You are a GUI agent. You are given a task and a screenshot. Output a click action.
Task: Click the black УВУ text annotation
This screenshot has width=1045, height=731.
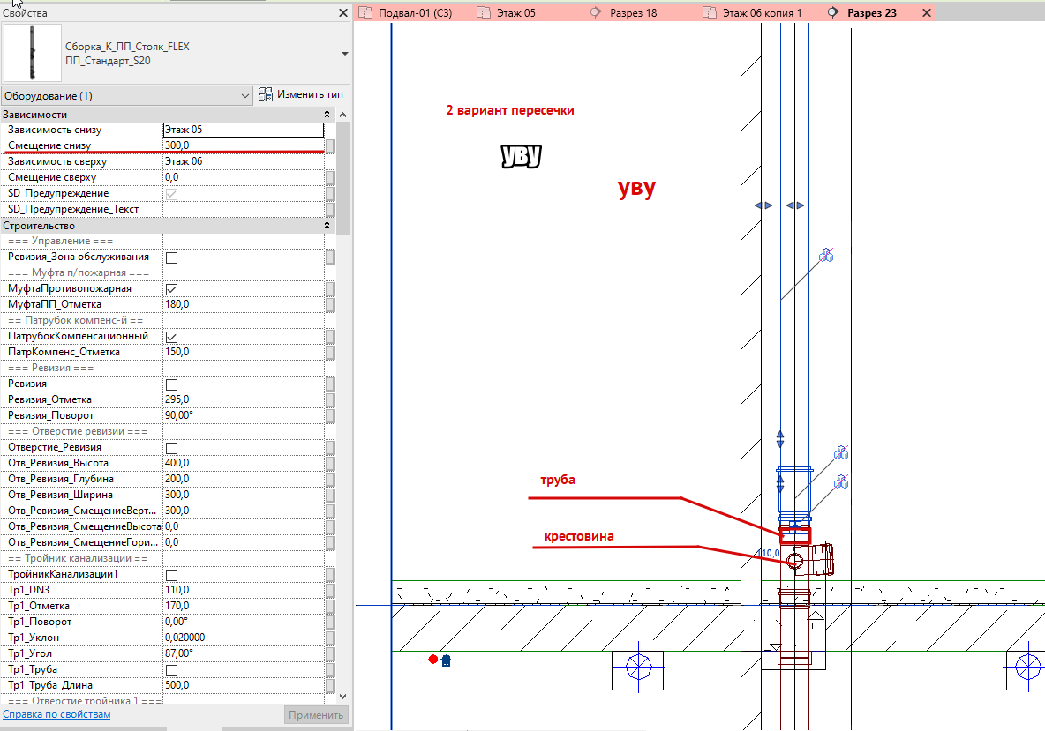tap(521, 156)
